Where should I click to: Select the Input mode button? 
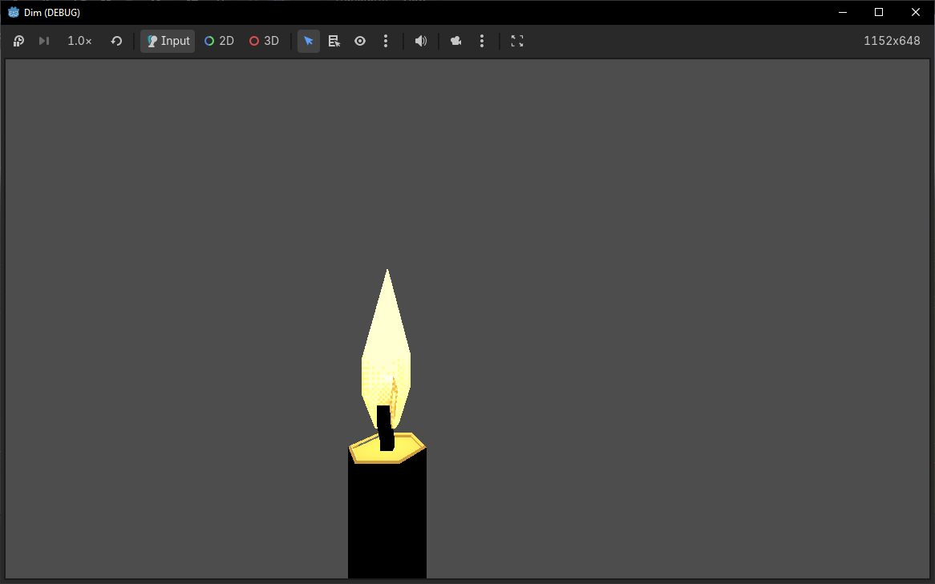coord(168,41)
